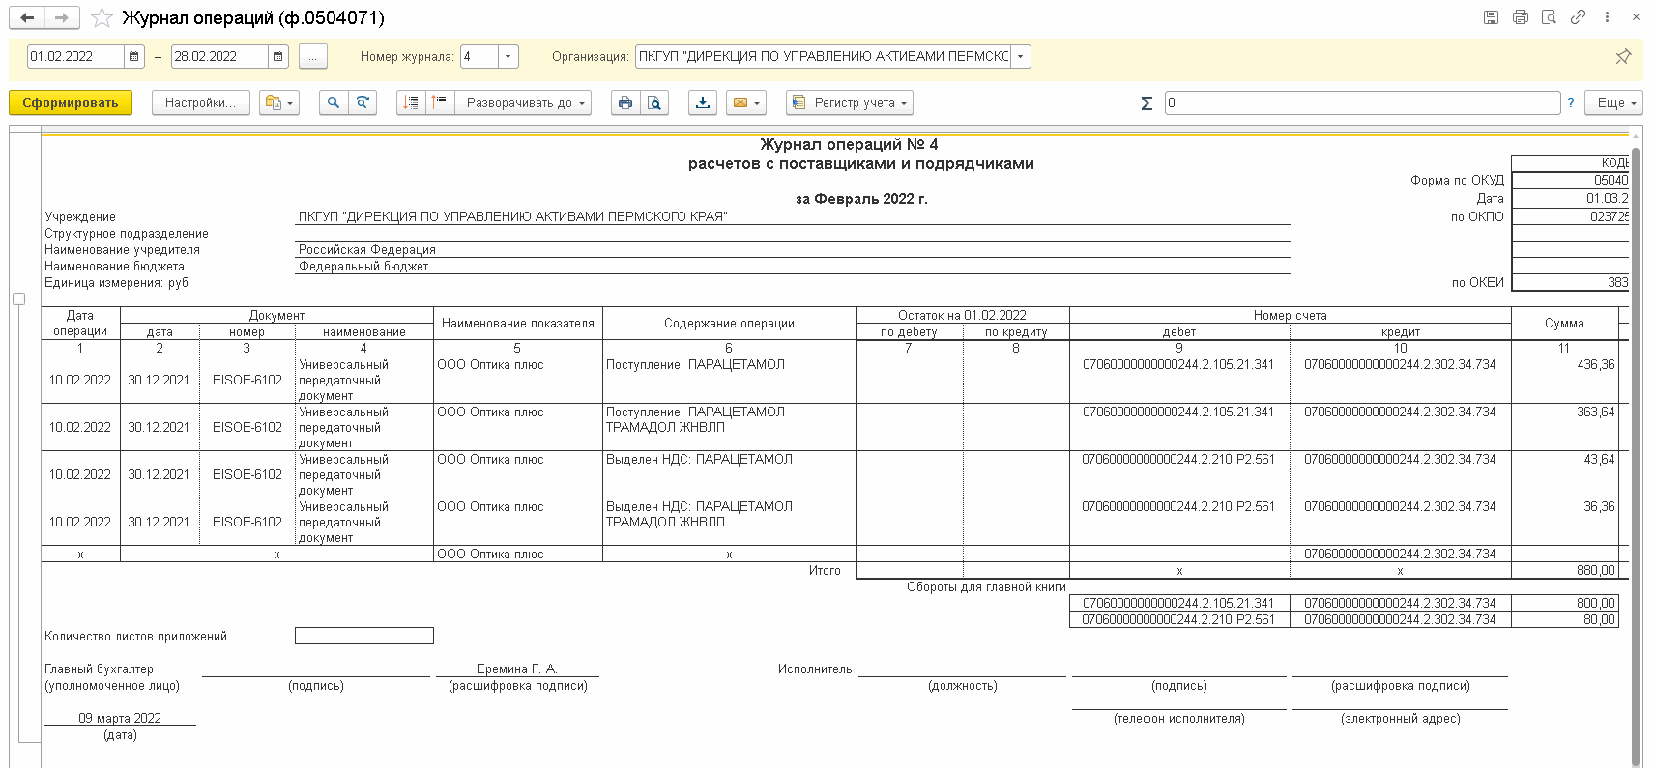
Task: Save the document using the floppy icon
Action: pyautogui.click(x=1492, y=17)
